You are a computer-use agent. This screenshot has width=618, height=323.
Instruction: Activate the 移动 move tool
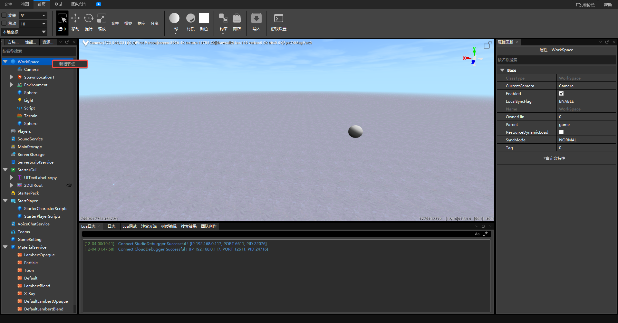click(x=75, y=22)
